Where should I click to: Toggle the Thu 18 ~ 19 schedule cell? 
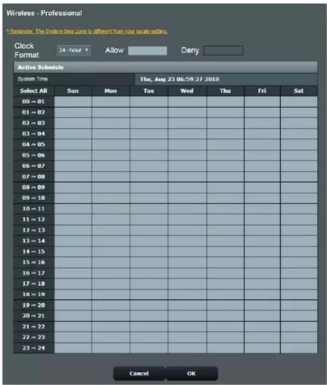click(x=225, y=294)
